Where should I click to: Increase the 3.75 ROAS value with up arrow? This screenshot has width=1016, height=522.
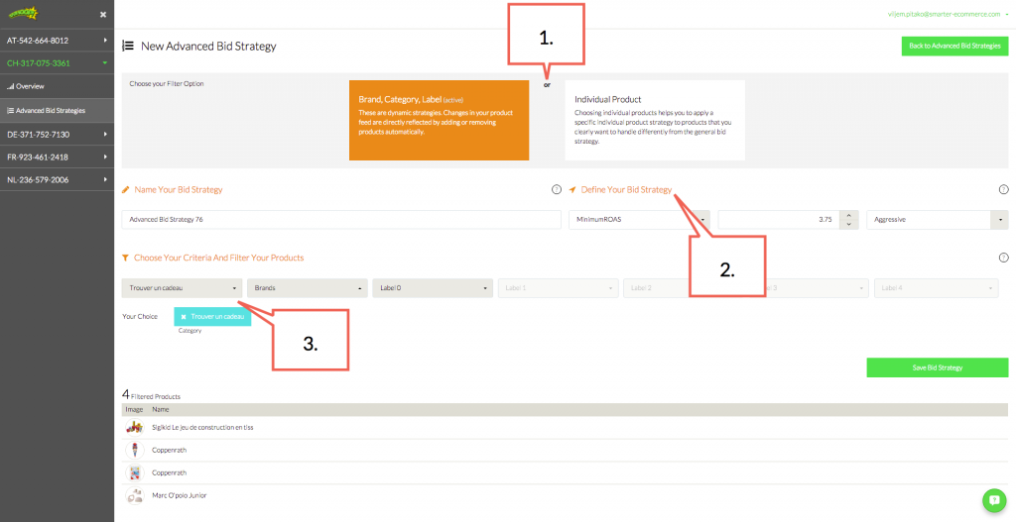[849, 215]
